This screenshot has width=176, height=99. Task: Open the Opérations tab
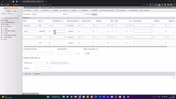point(83,10)
